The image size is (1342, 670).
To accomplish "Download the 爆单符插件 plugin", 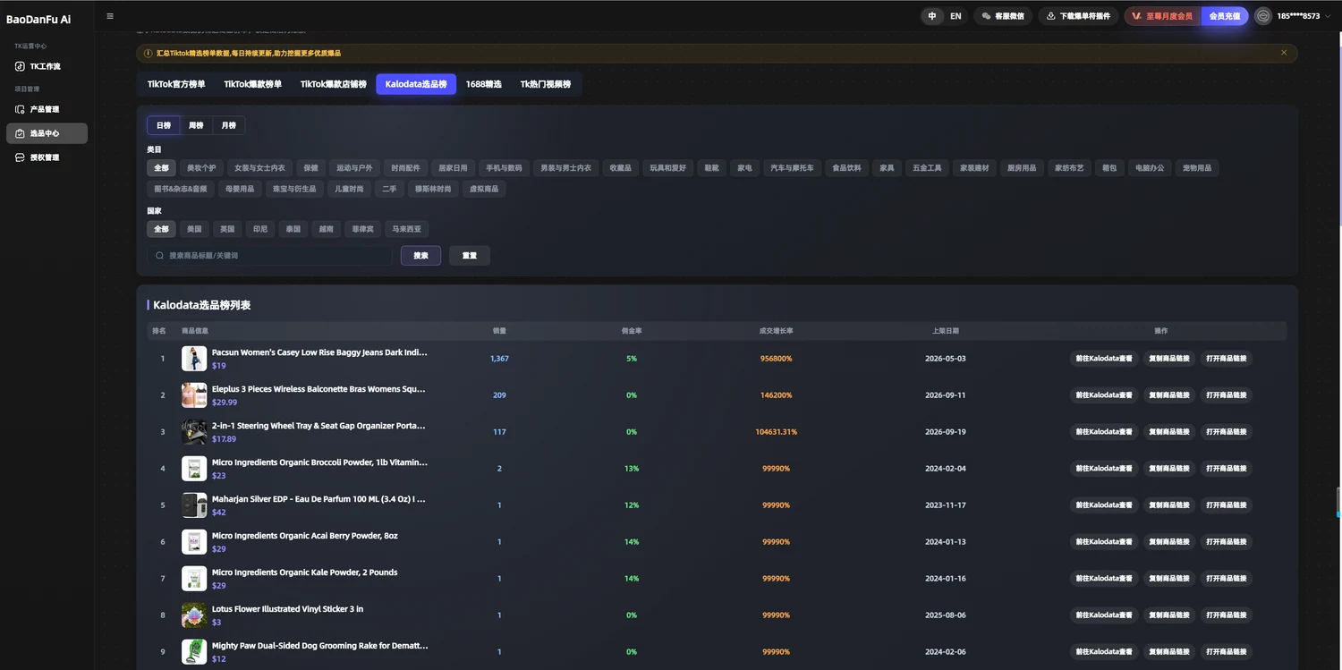I will tap(1078, 16).
